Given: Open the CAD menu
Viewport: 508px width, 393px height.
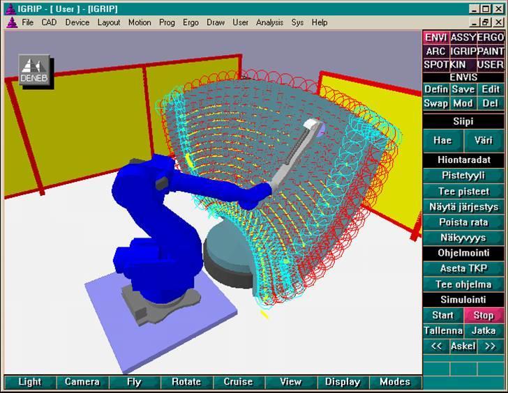Looking at the screenshot, I should [49, 22].
